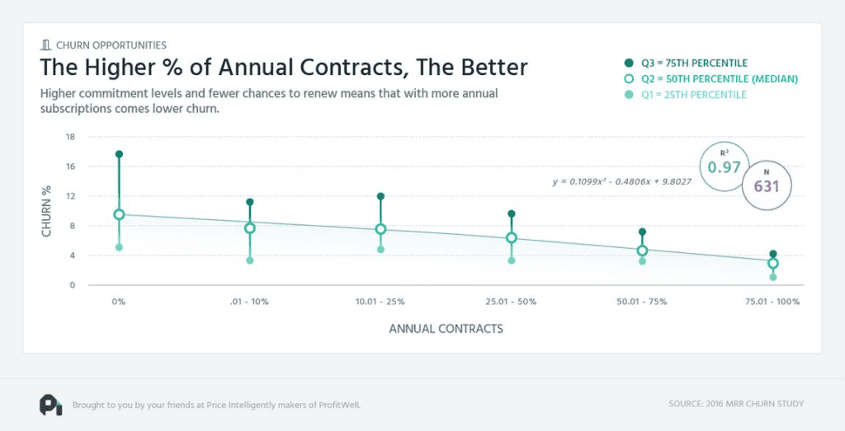This screenshot has height=431, width=845.
Task: Select the Q1 25th percentile legend marker
Action: click(628, 95)
